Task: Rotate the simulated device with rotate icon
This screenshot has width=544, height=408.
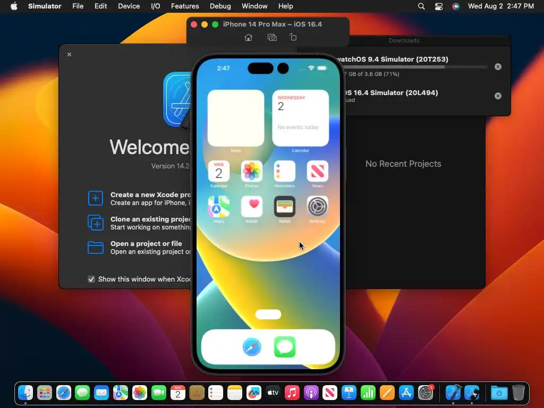Action: [293, 37]
